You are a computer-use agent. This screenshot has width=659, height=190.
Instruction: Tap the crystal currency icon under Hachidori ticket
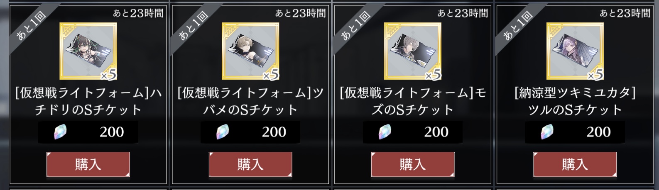click(61, 132)
